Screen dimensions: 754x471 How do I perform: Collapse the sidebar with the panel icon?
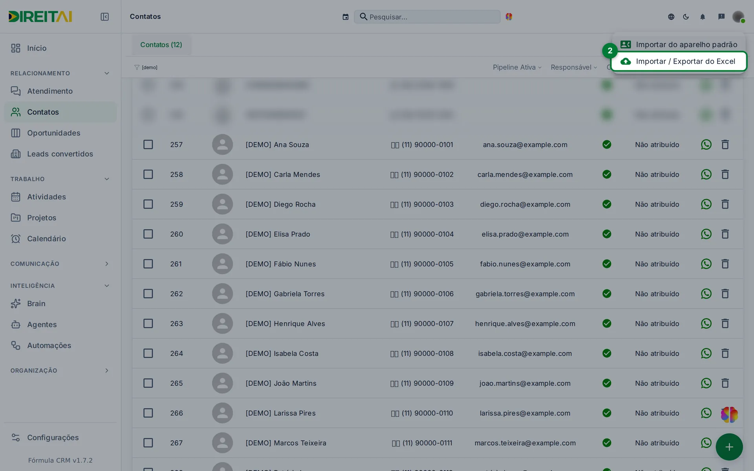click(104, 16)
